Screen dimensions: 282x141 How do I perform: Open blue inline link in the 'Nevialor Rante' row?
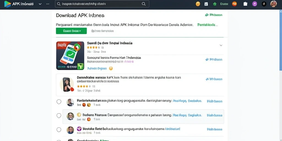172,129
